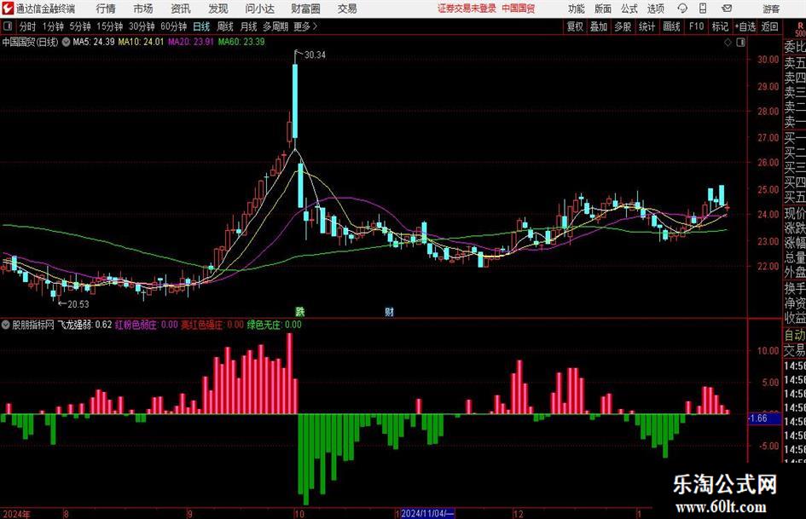Screen dimensions: 806x519
Task: Click the 2024/11/04 date marker on the time axis
Action: click(x=427, y=513)
